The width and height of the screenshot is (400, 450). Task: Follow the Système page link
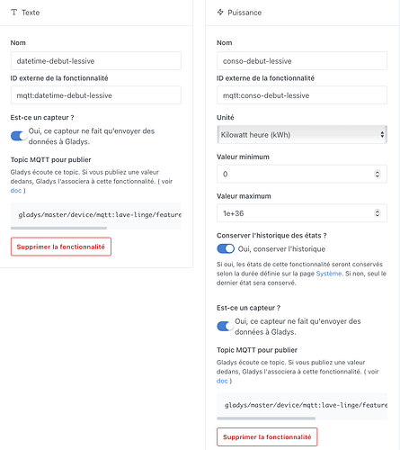[x=329, y=274]
